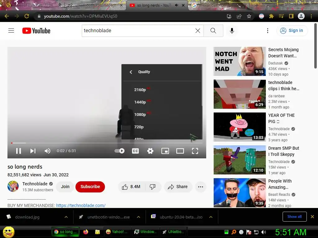Image resolution: width=318 pixels, height=238 pixels.
Task: Open browser share icon
Action: click(x=239, y=16)
